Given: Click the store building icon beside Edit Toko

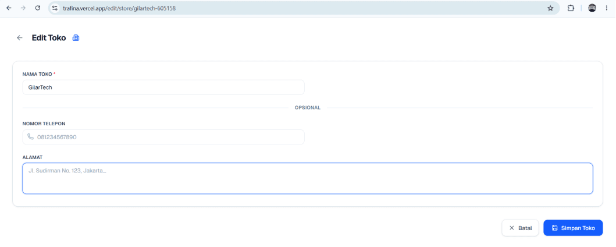Looking at the screenshot, I should pos(76,38).
